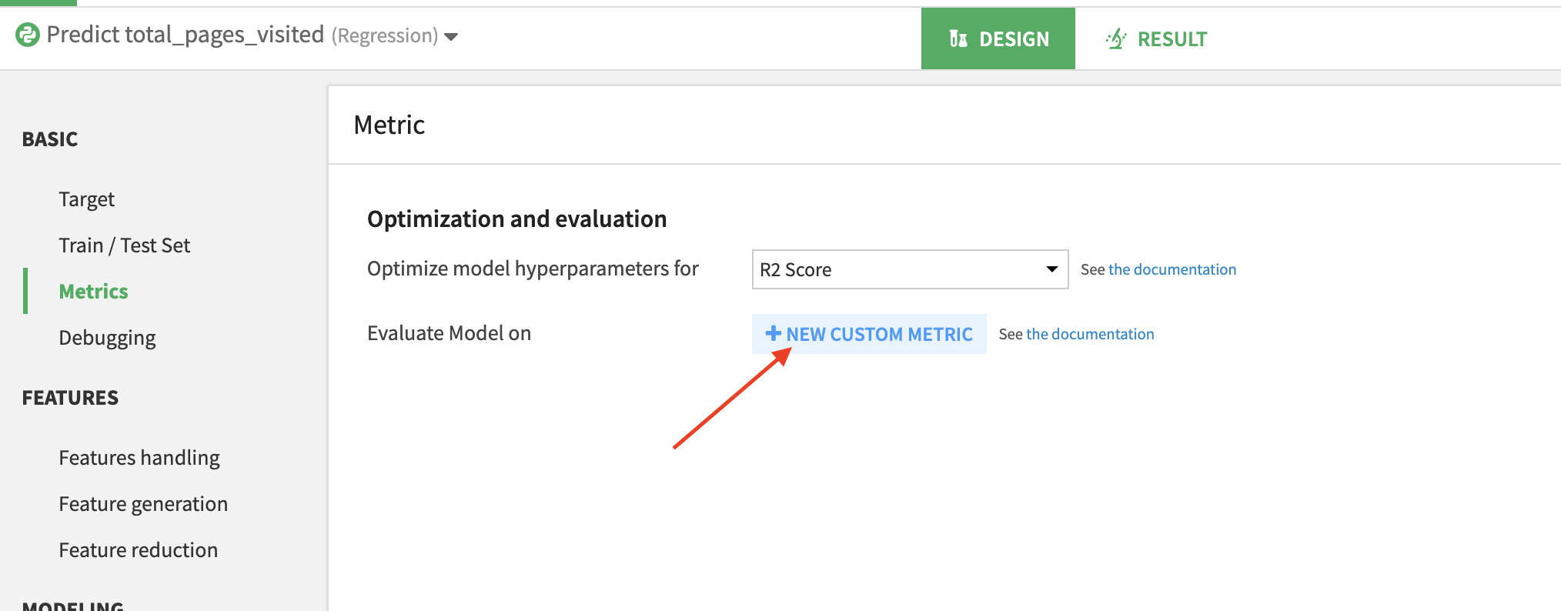Image resolution: width=1561 pixels, height=611 pixels.
Task: Open the model title dropdown caret
Action: [452, 37]
